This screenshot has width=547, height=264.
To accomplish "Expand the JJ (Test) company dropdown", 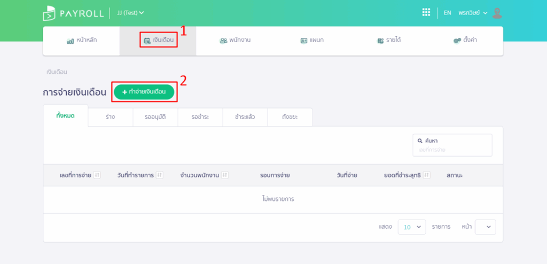I will point(131,13).
